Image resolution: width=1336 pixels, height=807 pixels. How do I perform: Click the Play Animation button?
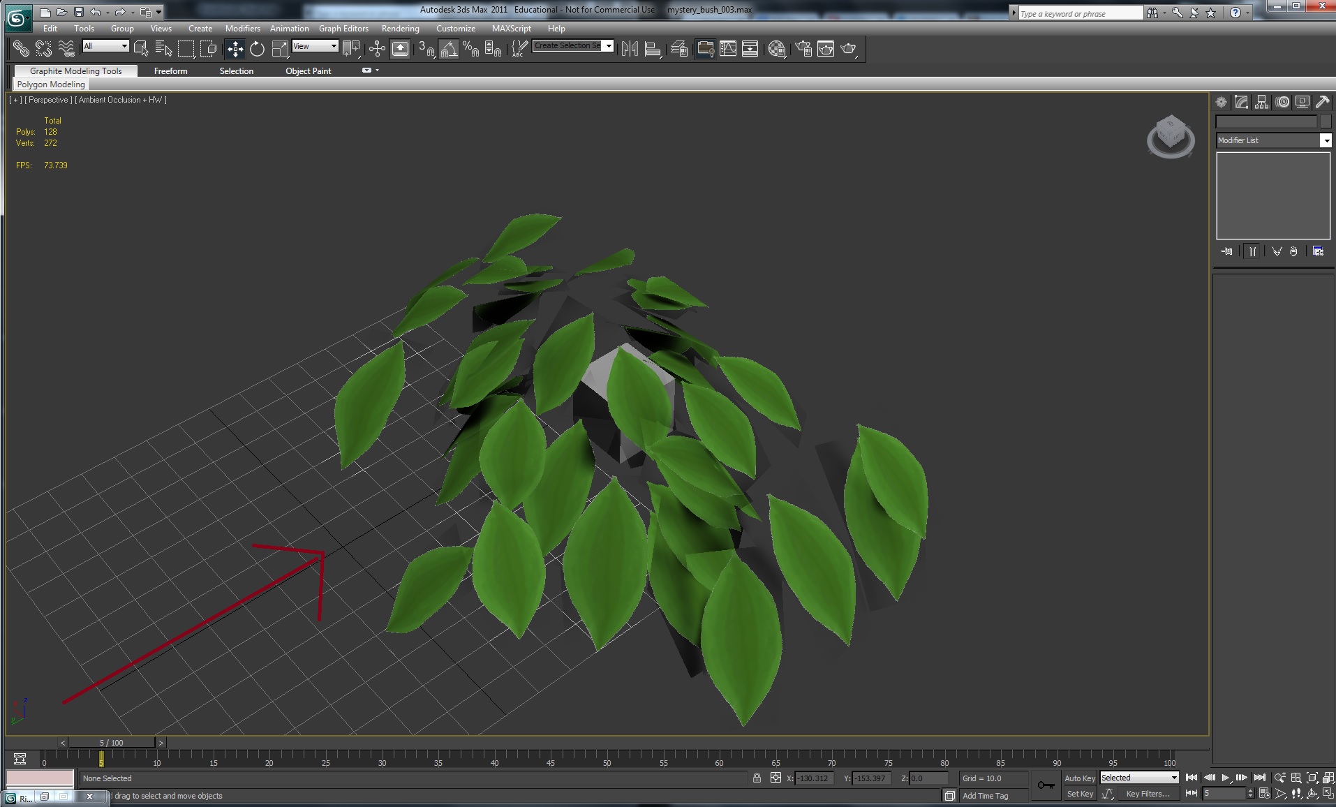[1225, 778]
